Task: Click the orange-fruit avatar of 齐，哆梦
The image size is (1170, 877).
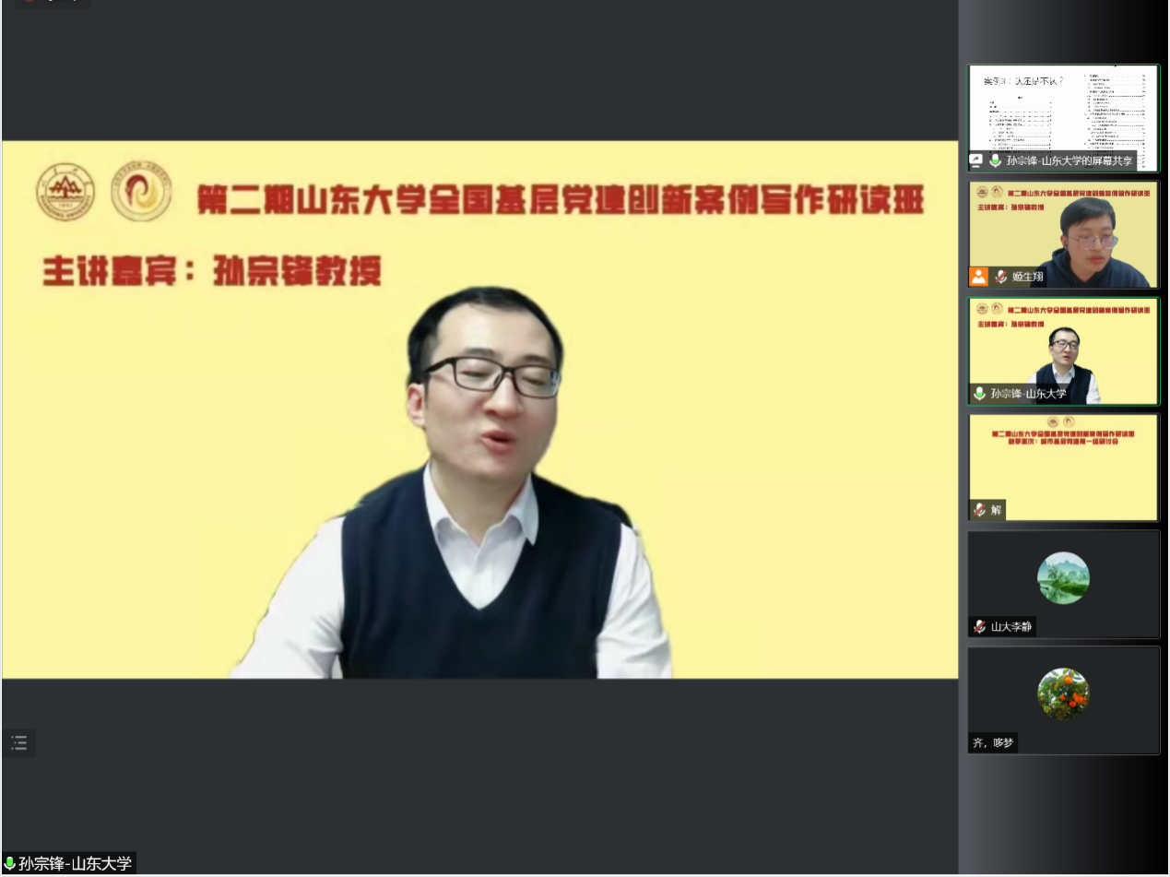Action: pyautogui.click(x=1063, y=694)
